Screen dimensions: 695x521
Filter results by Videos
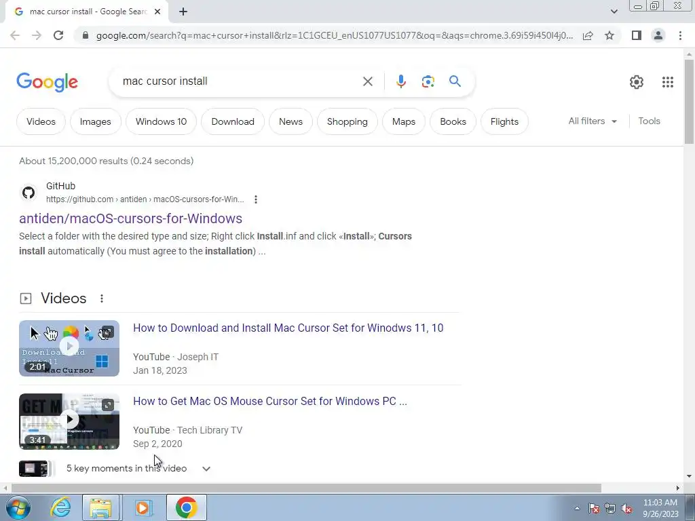[x=41, y=122]
